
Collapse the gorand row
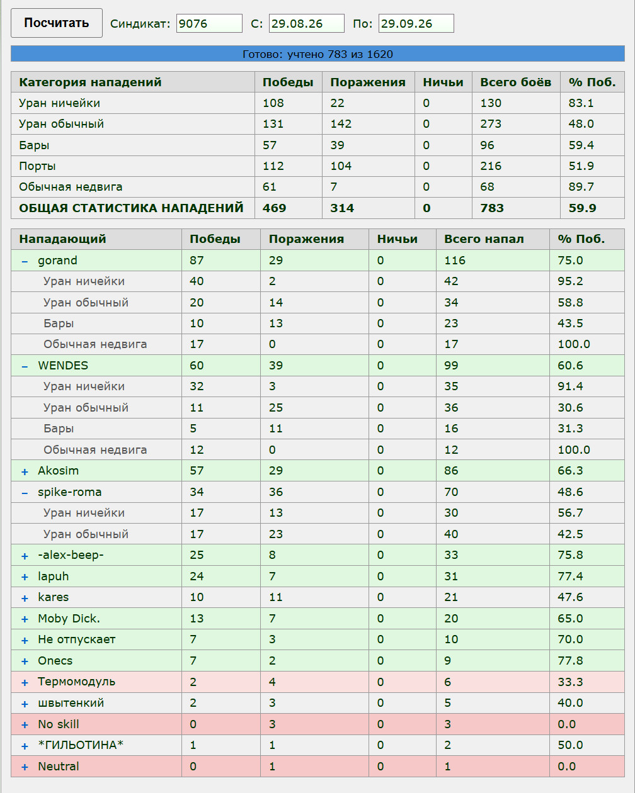click(x=25, y=261)
